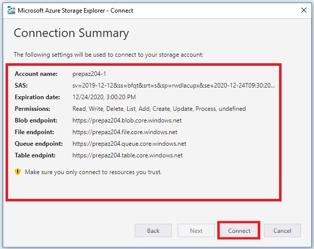314x249 pixels.
Task: Go back with the Back button
Action: pos(153,231)
